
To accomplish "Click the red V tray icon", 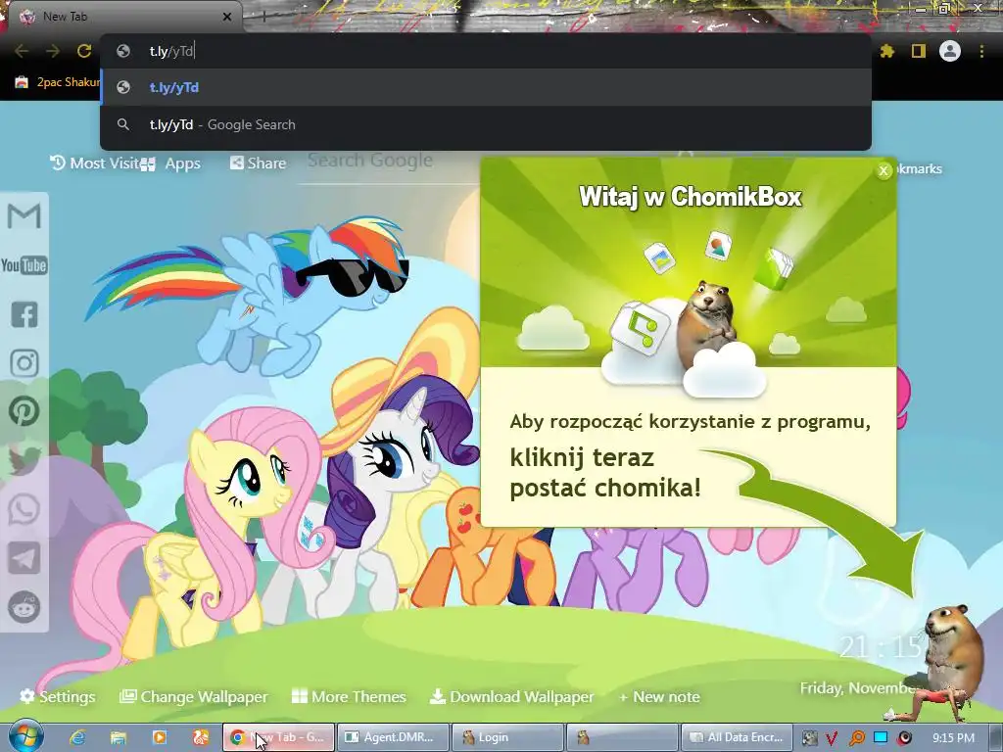I will tap(832, 738).
